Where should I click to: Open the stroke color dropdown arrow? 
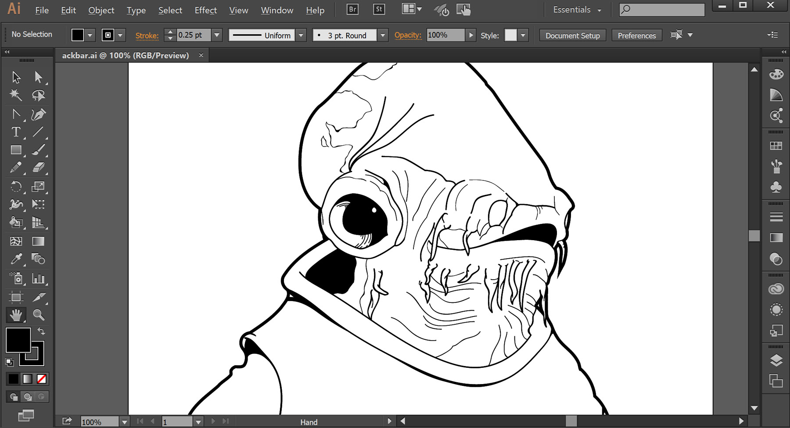[x=120, y=35]
